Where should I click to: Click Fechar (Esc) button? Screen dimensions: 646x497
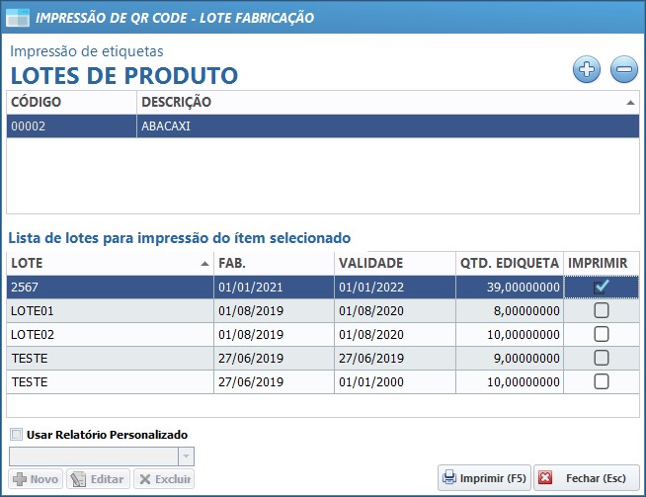587,478
